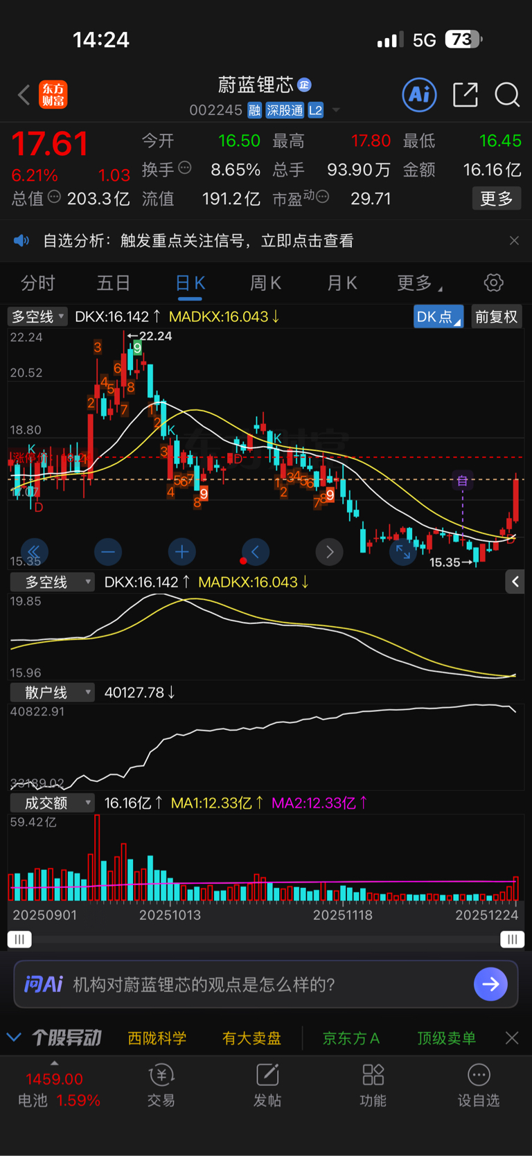532x1156 pixels.
Task: Open the 功能 functions icon
Action: tap(373, 1085)
